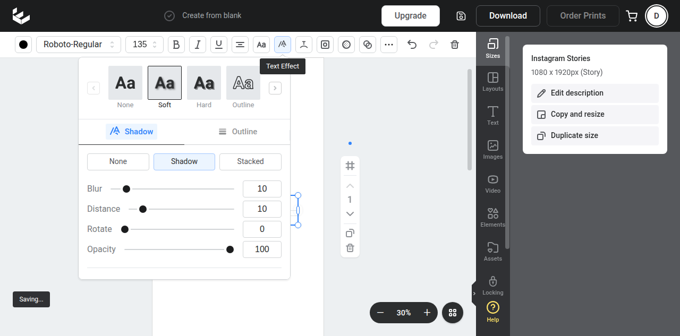Screen dimensions: 680x336
Task: Open the Assets sidebar panel
Action: pos(493,252)
